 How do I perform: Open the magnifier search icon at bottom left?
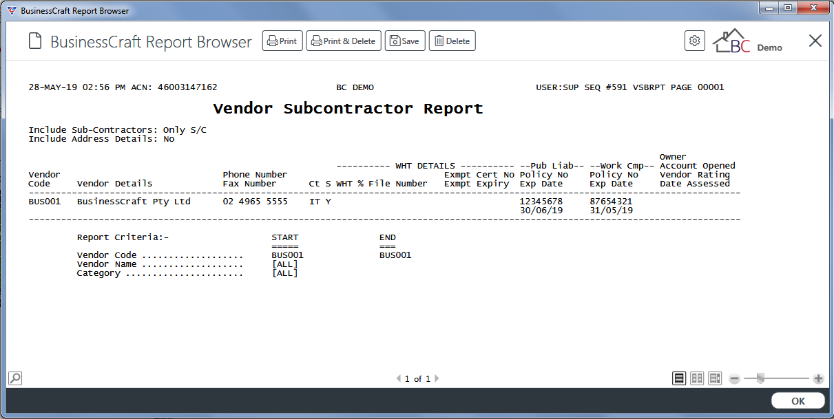tap(14, 378)
